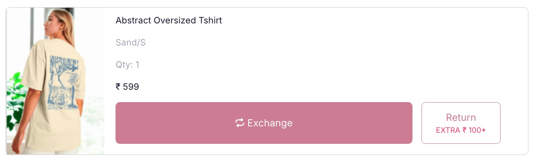
Task: Click the rupee symbol before 599
Action: click(x=118, y=87)
